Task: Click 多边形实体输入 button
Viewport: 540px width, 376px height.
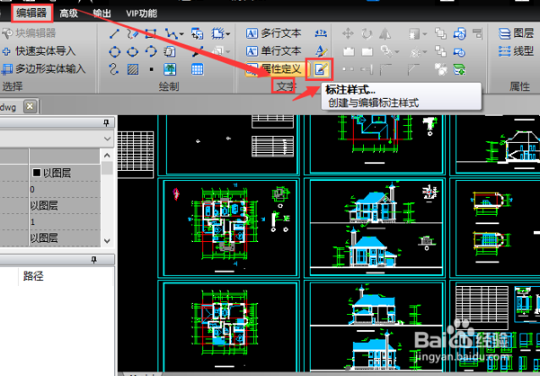Action: point(43,69)
